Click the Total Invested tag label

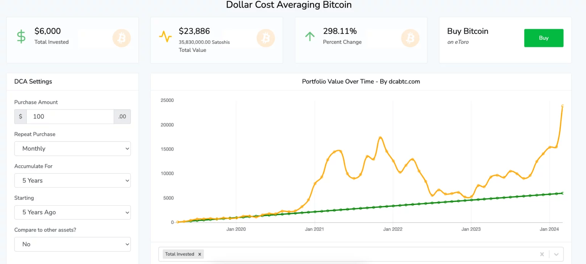click(x=180, y=254)
